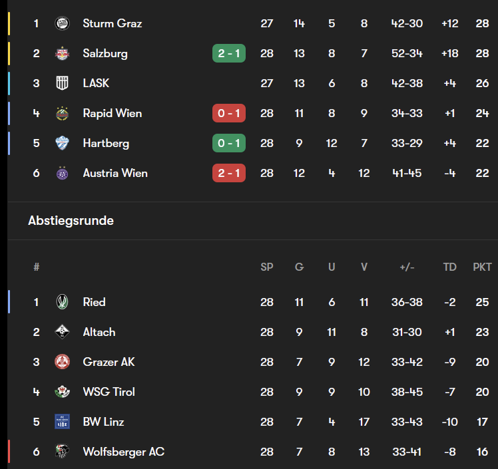Click the WSG Tirol club logo

(62, 392)
